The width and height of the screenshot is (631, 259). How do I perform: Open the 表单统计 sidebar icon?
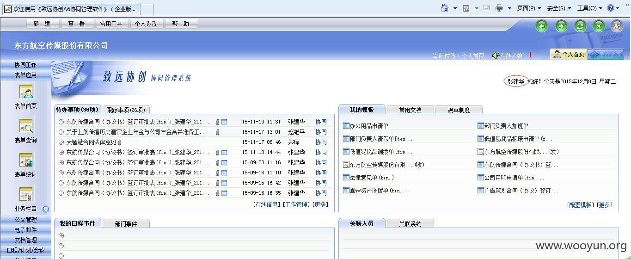tap(26, 160)
